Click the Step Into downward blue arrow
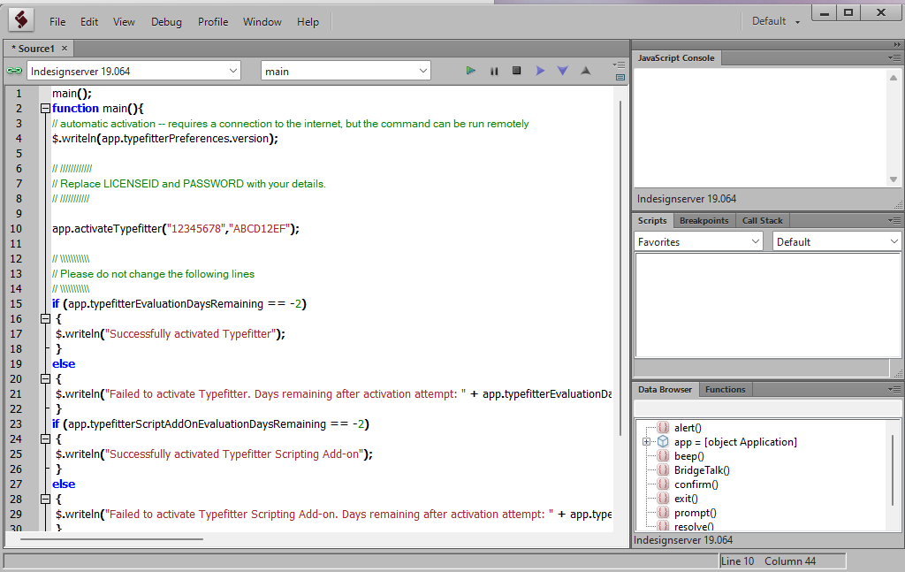 [x=563, y=71]
